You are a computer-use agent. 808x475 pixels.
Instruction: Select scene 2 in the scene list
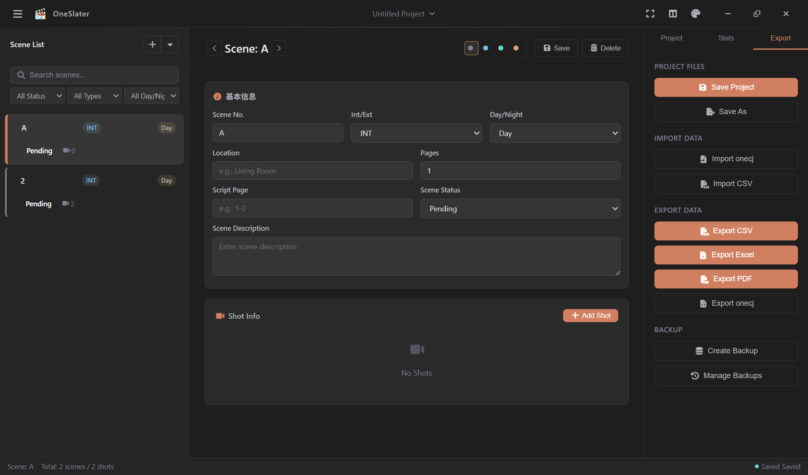pyautogui.click(x=95, y=192)
